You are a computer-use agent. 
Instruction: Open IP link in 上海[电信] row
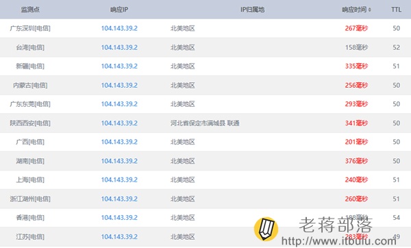click(119, 179)
